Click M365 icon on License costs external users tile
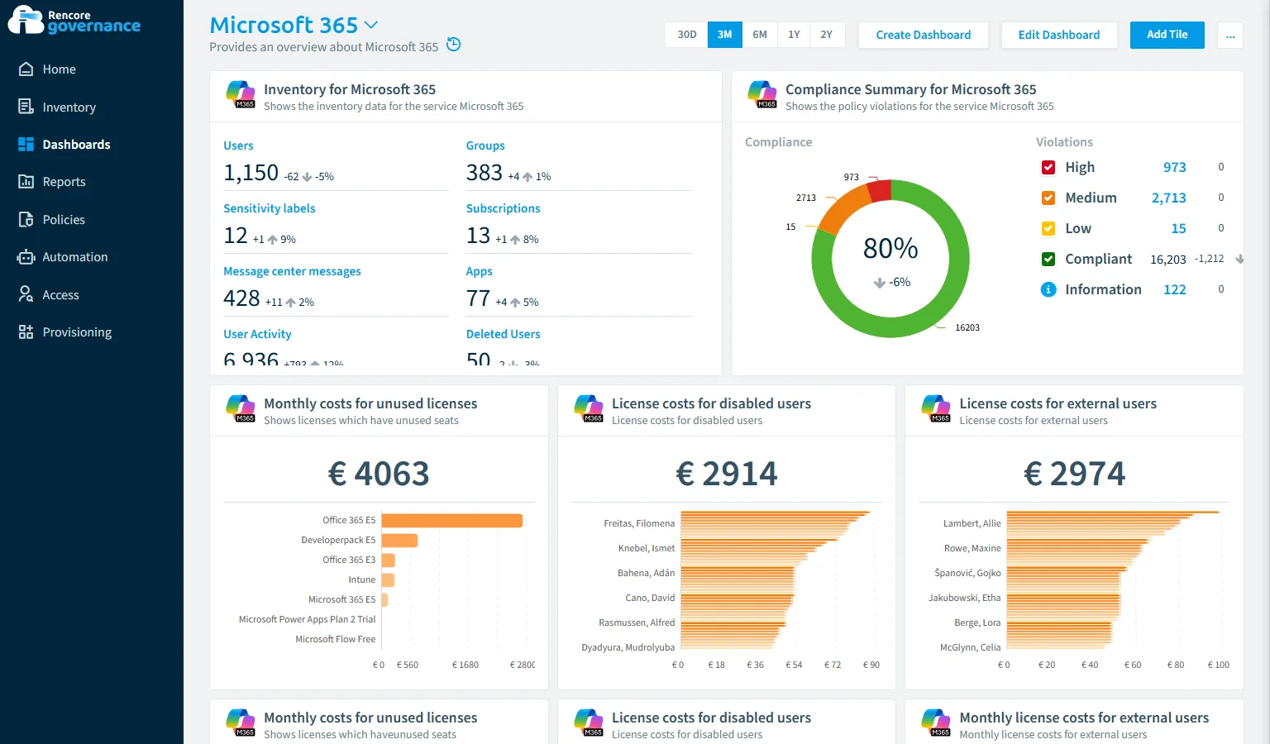 pyautogui.click(x=937, y=408)
